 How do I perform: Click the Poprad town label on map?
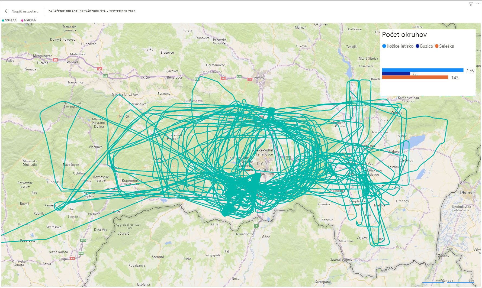click(x=72, y=62)
